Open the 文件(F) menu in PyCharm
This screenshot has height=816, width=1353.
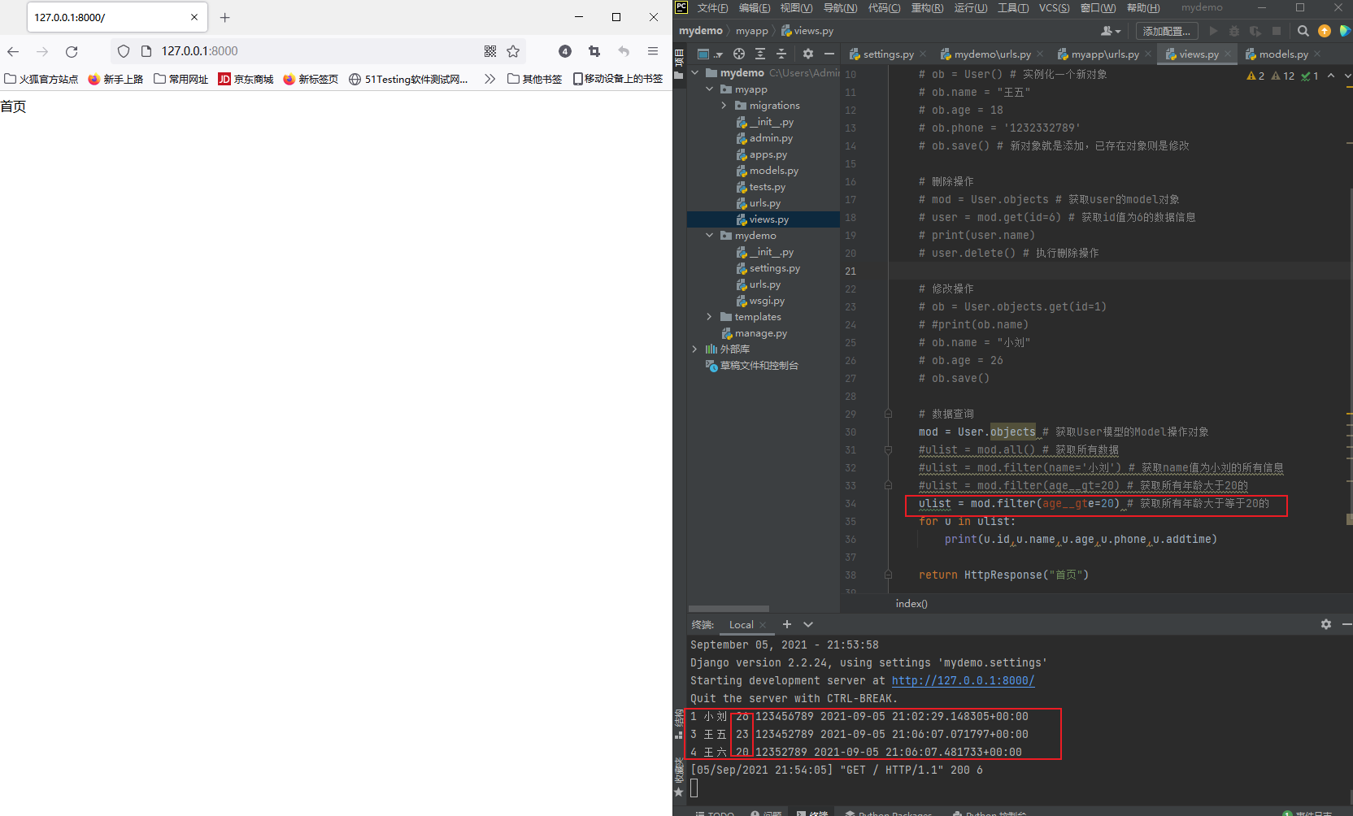click(713, 8)
